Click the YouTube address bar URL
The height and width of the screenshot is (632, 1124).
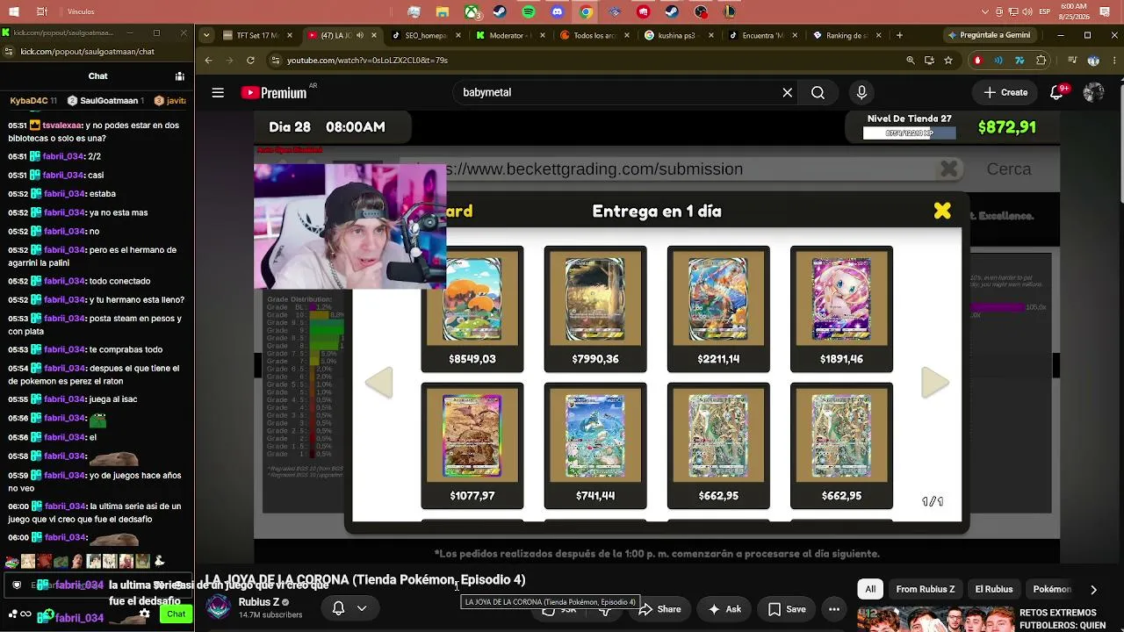coord(367,61)
